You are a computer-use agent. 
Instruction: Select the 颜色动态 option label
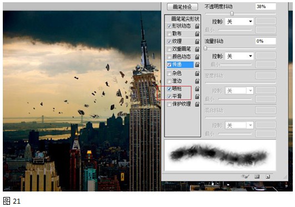tap(181, 57)
